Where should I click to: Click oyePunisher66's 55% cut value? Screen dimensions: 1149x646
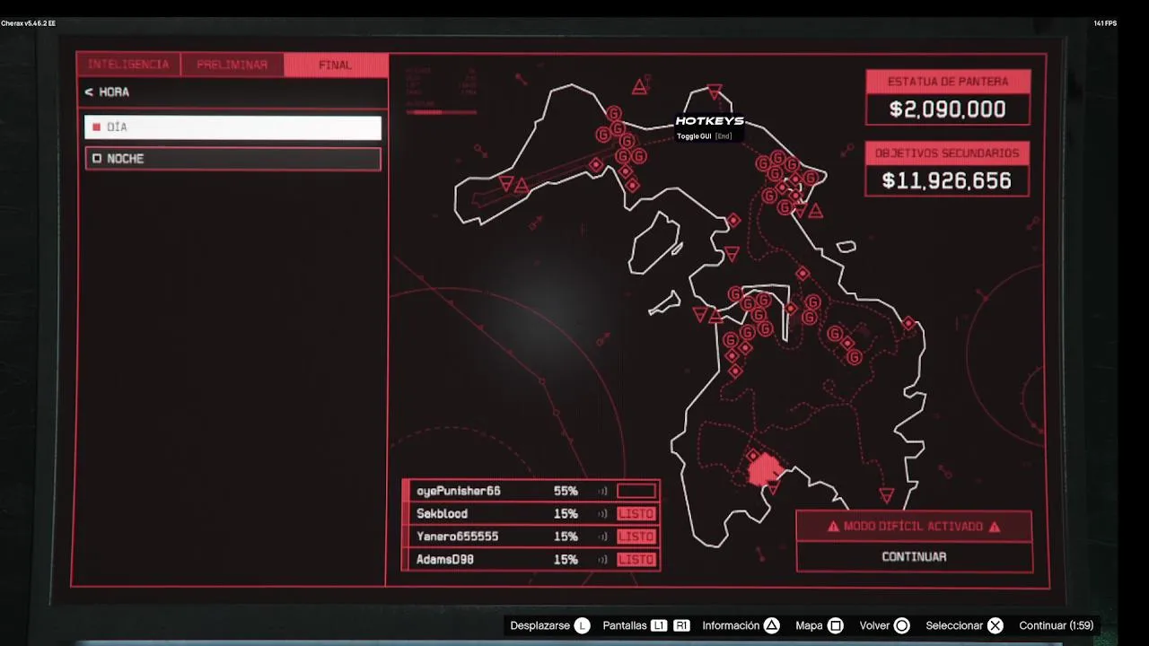[566, 491]
